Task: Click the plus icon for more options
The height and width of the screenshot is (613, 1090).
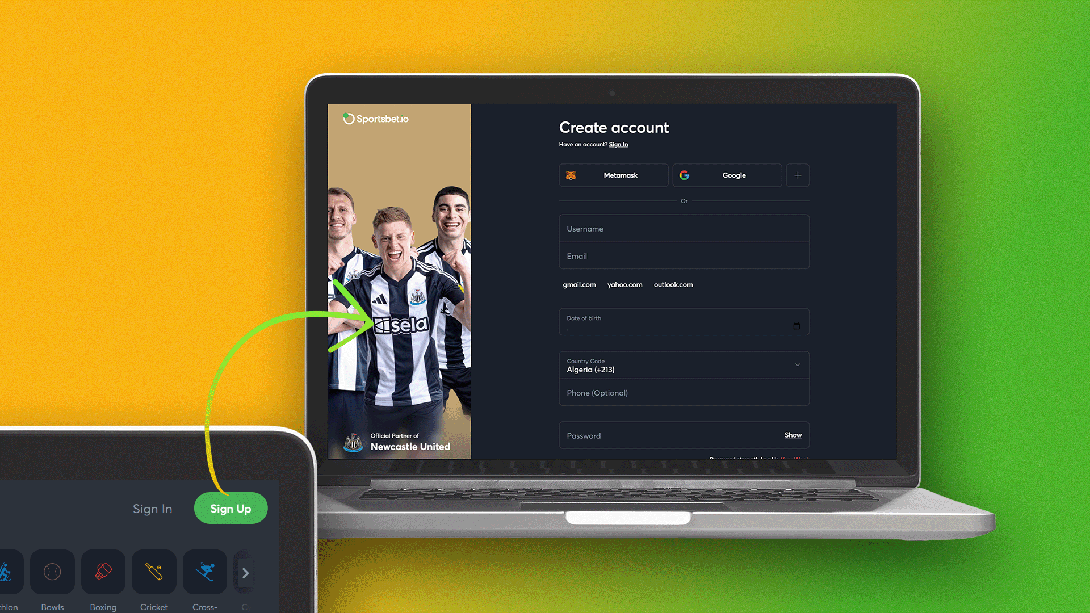Action: pos(797,175)
